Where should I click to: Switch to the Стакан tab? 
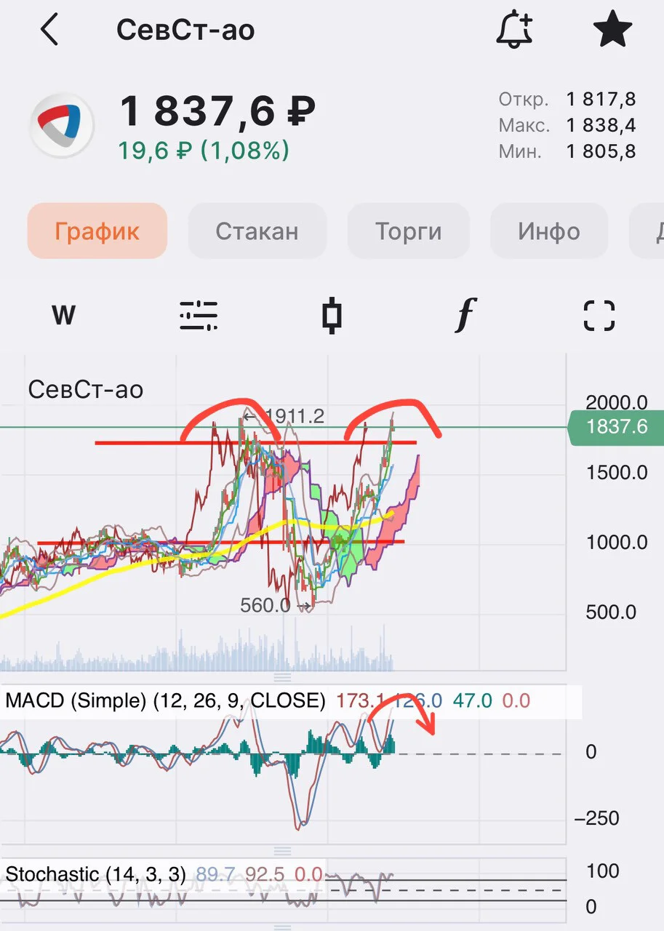pos(257,231)
